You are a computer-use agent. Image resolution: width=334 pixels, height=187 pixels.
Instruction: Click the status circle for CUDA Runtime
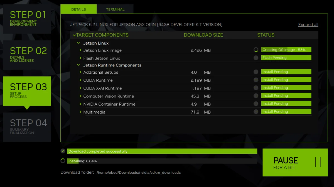click(x=256, y=80)
